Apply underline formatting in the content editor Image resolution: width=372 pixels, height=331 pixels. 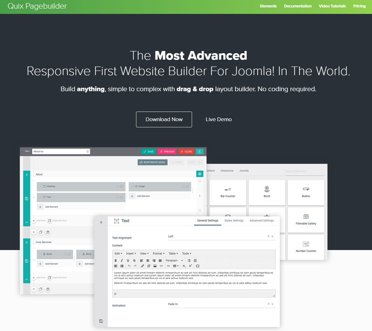pos(128,261)
